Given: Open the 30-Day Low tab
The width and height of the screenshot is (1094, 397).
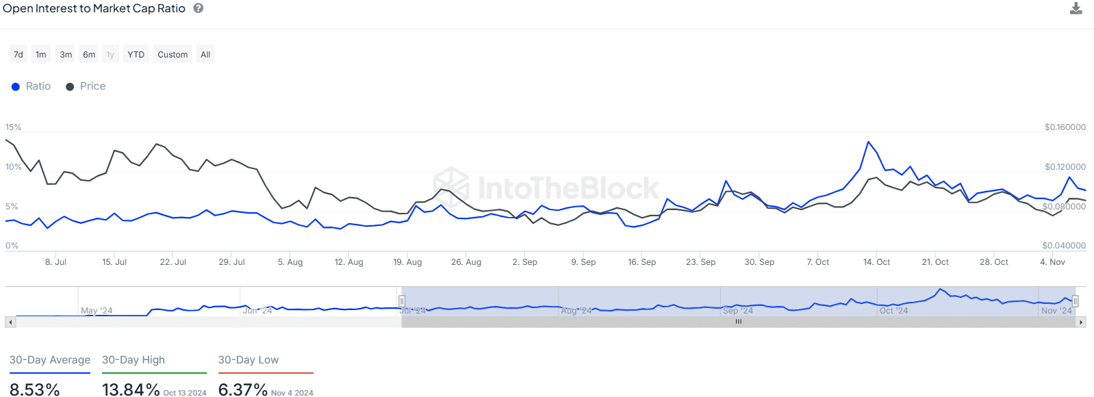Looking at the screenshot, I should tap(249, 360).
